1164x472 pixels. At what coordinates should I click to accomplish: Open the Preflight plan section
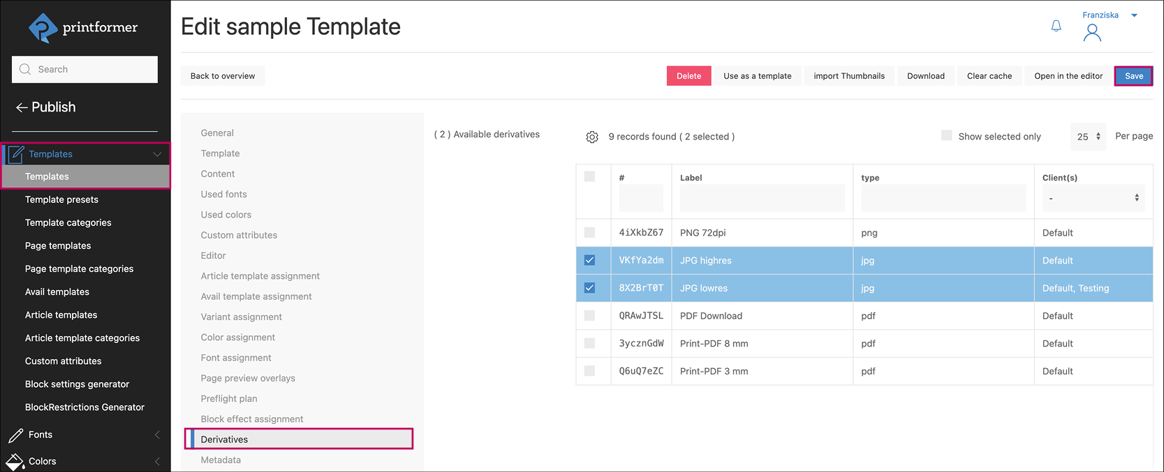[x=229, y=398]
